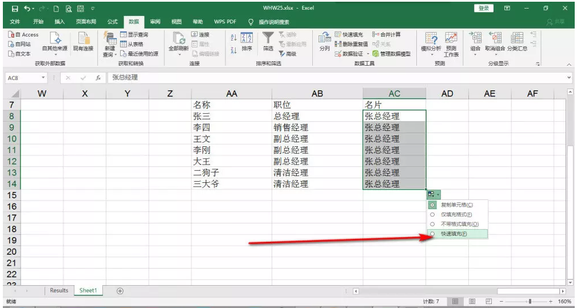
Task: Click the Login (登录) button
Action: click(x=484, y=8)
